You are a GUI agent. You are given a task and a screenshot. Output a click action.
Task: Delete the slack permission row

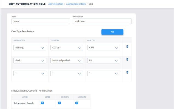click(x=127, y=59)
